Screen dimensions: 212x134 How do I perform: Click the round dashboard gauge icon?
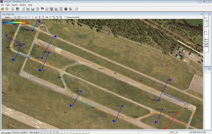coord(66,9)
